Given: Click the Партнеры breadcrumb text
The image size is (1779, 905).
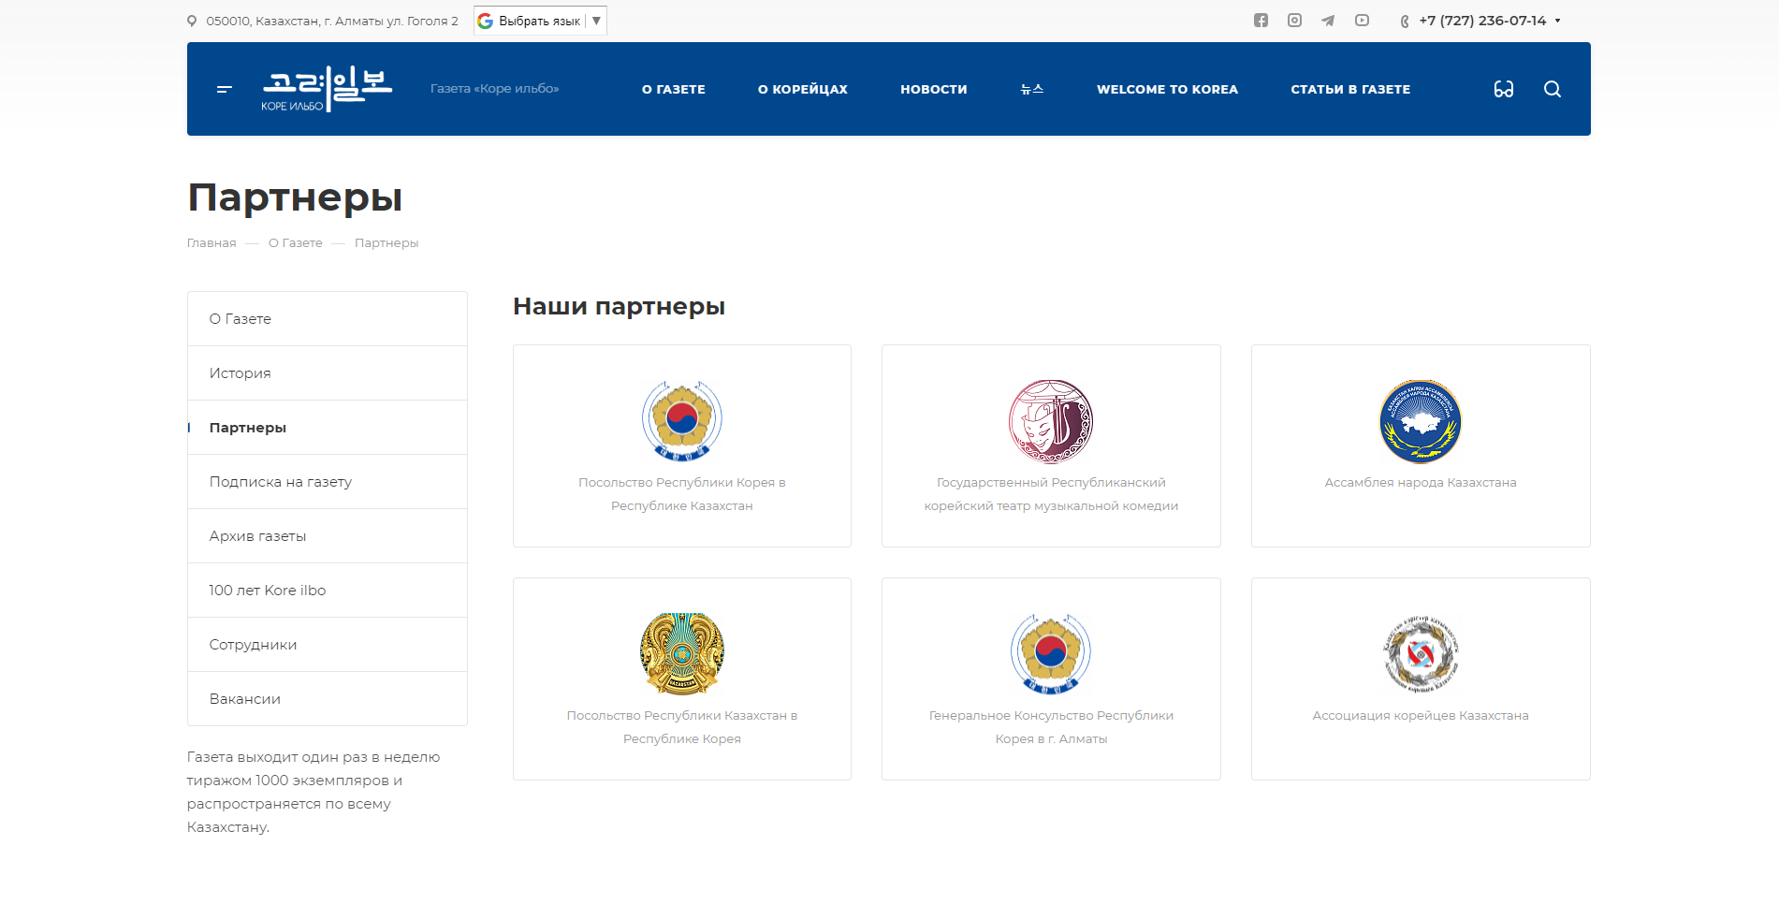Looking at the screenshot, I should tap(386, 242).
